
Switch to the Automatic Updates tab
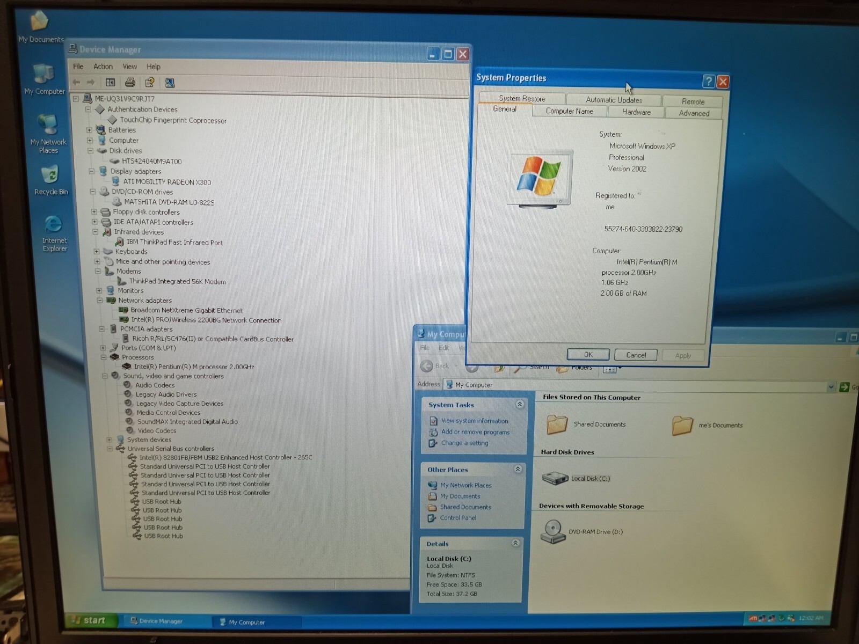pyautogui.click(x=614, y=100)
